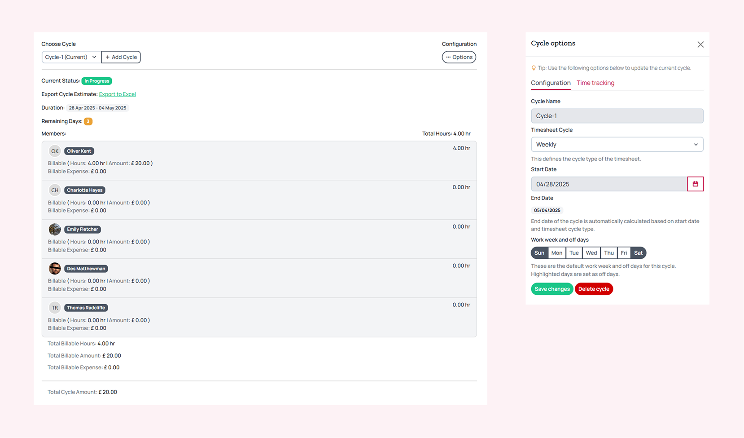Click Charlotte Hayes' CH avatar
Viewport: 744px width, 438px height.
pyautogui.click(x=55, y=190)
